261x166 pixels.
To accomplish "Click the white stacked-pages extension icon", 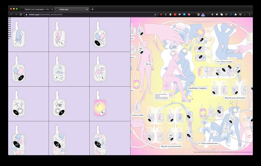I will coord(222,14).
